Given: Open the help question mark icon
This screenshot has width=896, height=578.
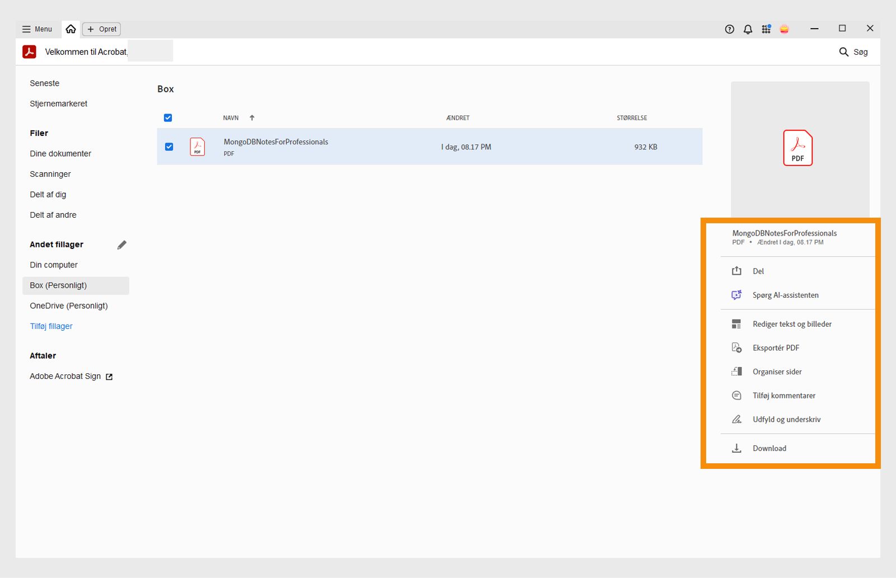Looking at the screenshot, I should pos(729,29).
